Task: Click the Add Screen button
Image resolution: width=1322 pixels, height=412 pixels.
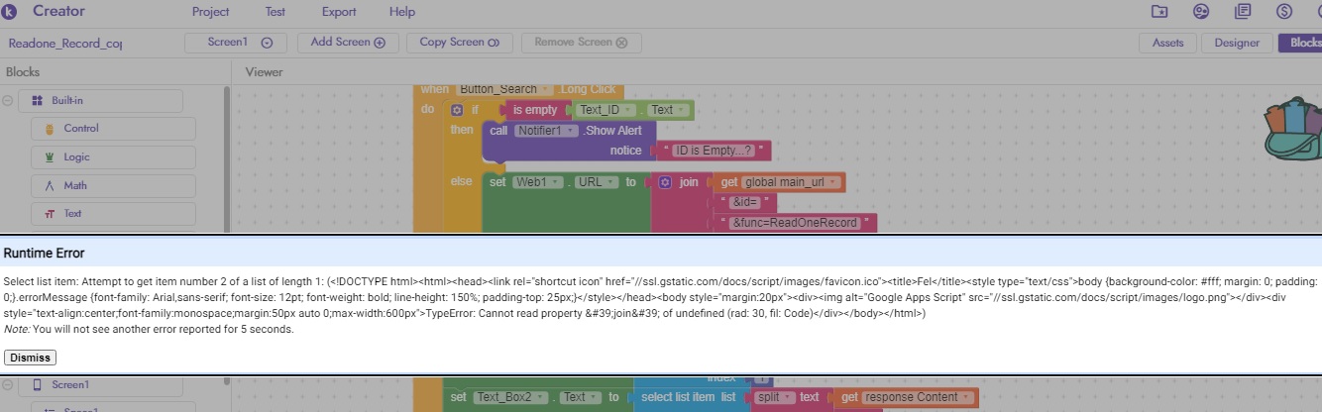Action: [347, 43]
